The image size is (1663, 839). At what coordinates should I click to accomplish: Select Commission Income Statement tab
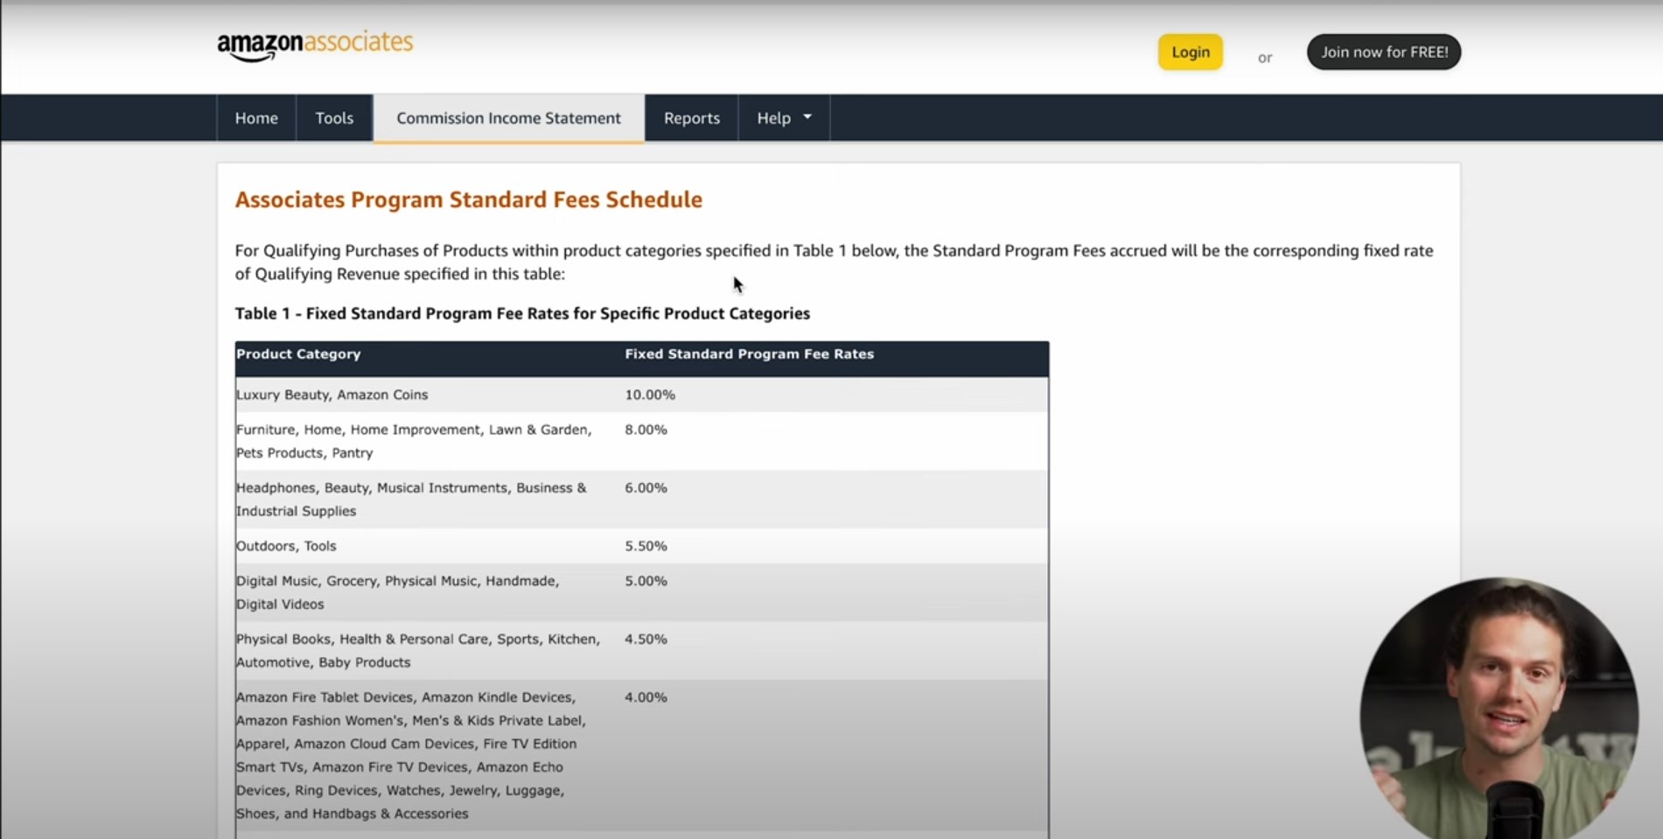[509, 118]
